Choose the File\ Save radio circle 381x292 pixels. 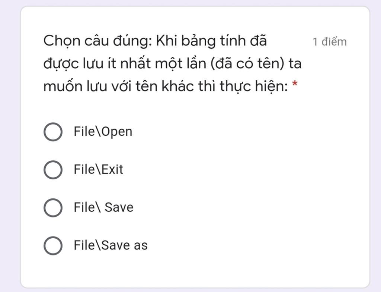click(x=53, y=208)
